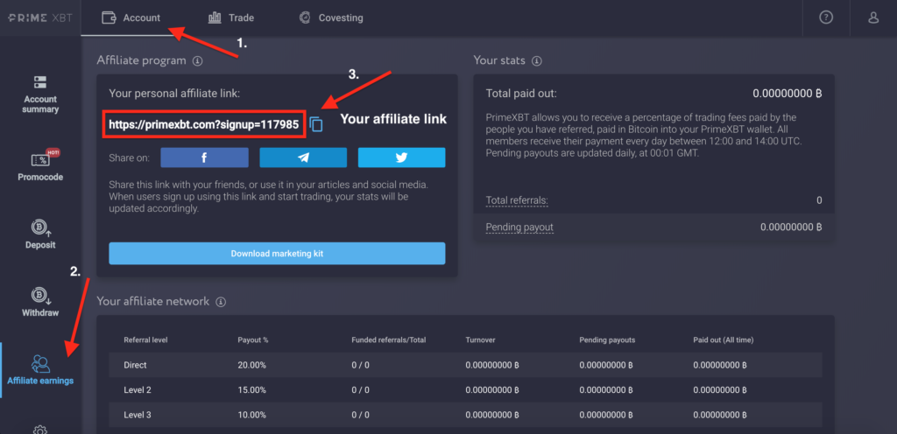Copy the affiliate link with copy icon
Viewport: 897px width, 434px height.
point(316,124)
